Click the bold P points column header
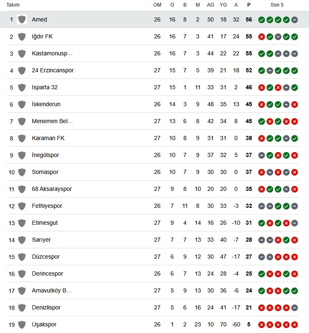 point(249,5)
